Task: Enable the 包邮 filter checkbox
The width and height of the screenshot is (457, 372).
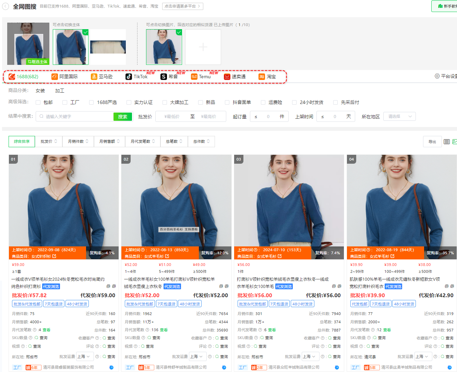Action: (x=38, y=102)
